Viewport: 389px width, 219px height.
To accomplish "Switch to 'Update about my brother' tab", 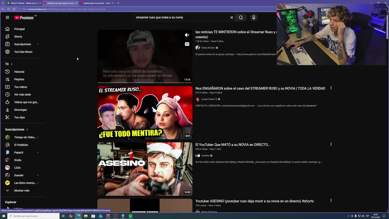I will (x=97, y=3).
